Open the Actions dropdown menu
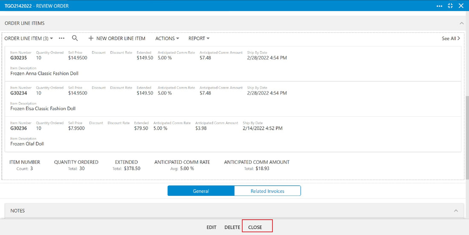The image size is (469, 235). click(167, 38)
